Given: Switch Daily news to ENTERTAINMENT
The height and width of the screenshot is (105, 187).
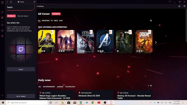Looking at the screenshot, I should pyautogui.click(x=49, y=87).
